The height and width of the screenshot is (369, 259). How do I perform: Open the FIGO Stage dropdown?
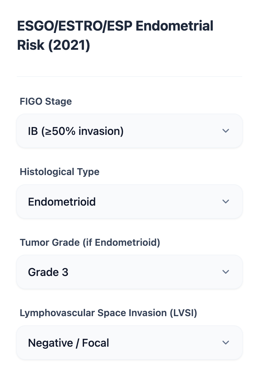(129, 131)
